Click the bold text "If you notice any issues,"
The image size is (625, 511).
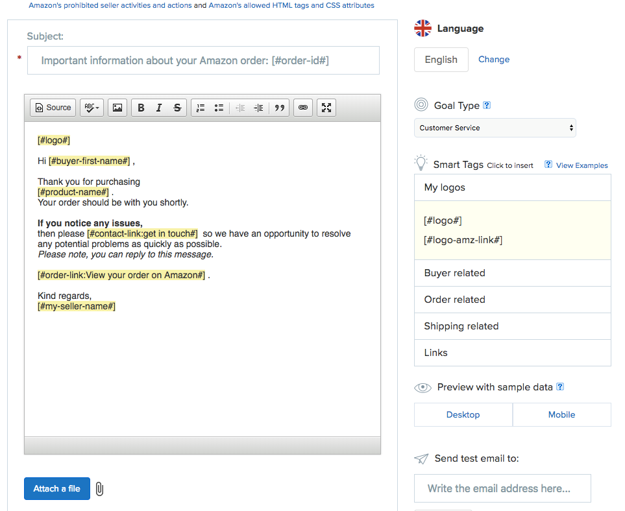90,223
